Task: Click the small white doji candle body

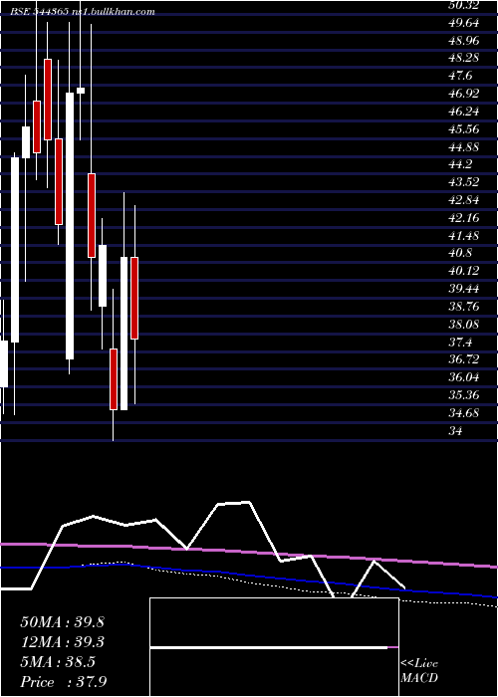Action: coord(81,91)
